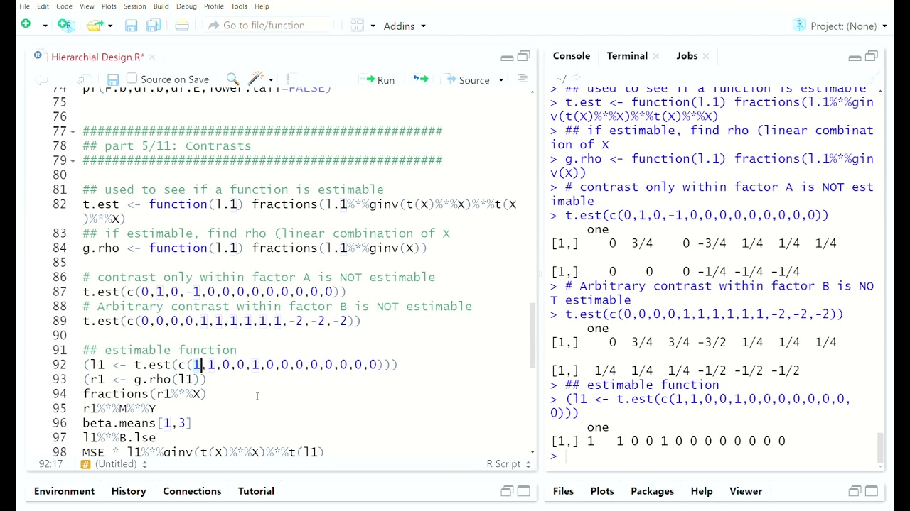Open the Build menu

click(161, 6)
